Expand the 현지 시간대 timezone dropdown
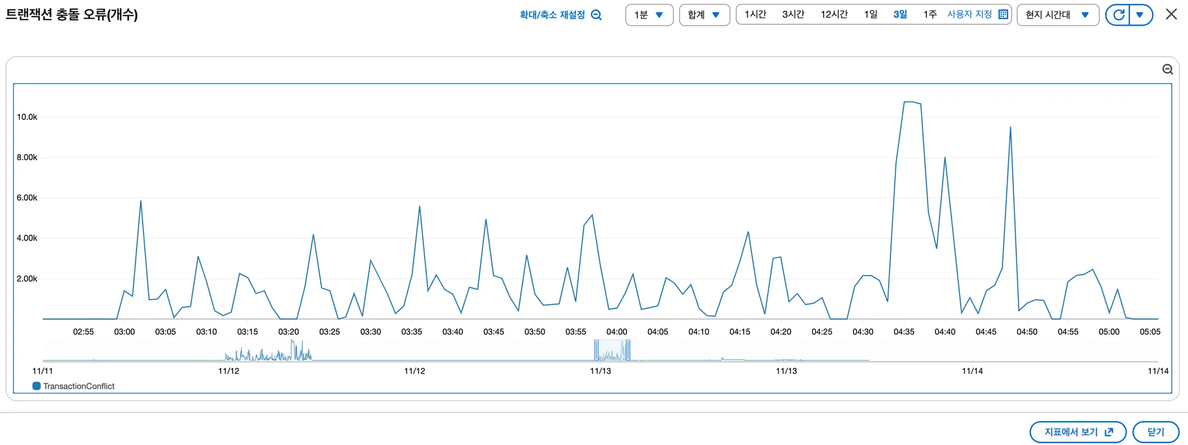This screenshot has width=1188, height=445. [1057, 15]
